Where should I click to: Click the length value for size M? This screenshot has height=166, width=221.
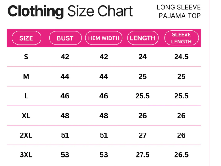pos(142,77)
